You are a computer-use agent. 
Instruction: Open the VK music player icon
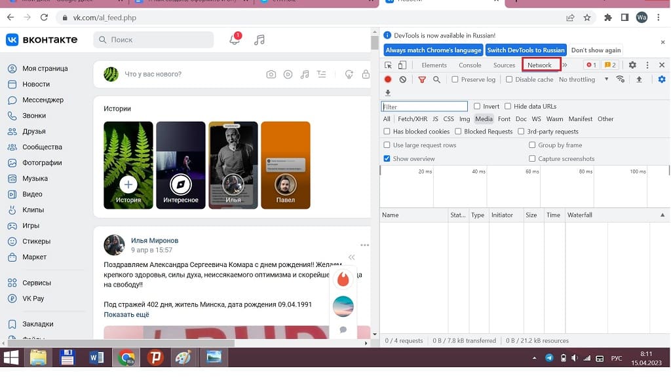click(x=259, y=40)
